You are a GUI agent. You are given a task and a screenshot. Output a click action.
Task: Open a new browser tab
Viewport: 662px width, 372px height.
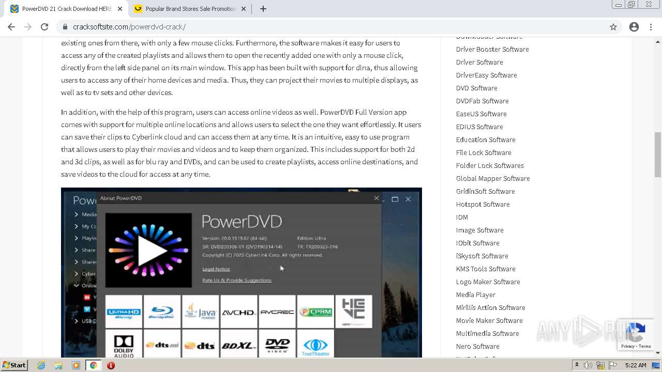263,9
